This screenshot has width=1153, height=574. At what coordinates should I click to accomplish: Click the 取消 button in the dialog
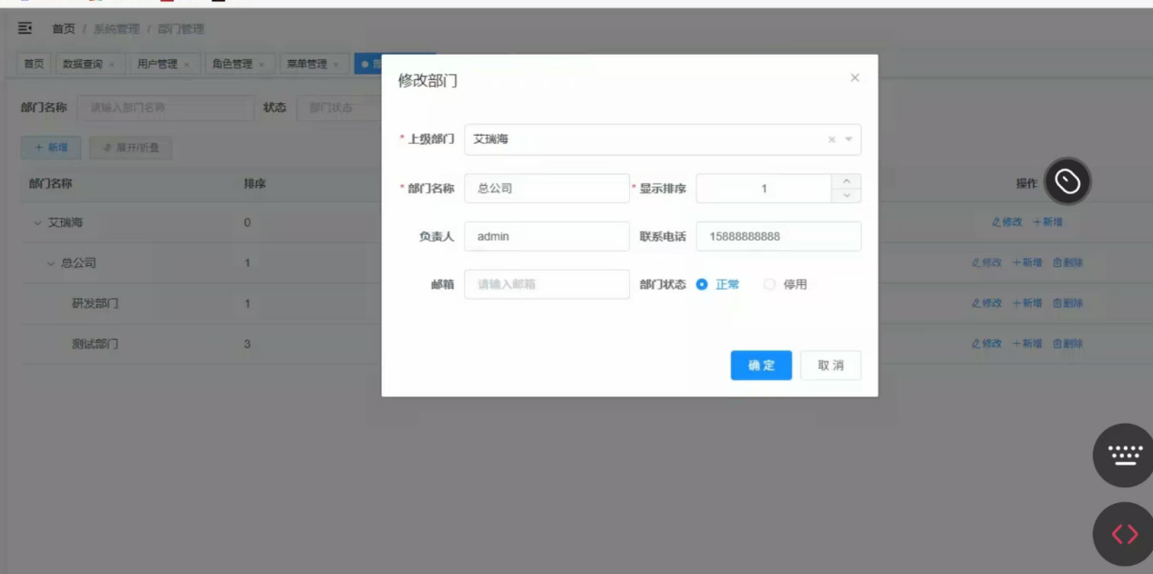[x=830, y=365]
